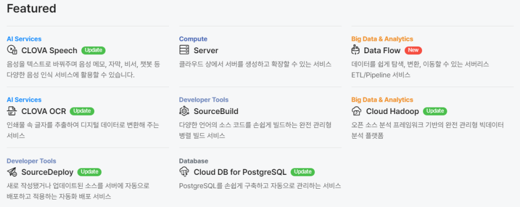Viewport: 520px width, 207px height.
Task: Select Developer Tools label above SourceDeploy
Action: [x=31, y=161]
